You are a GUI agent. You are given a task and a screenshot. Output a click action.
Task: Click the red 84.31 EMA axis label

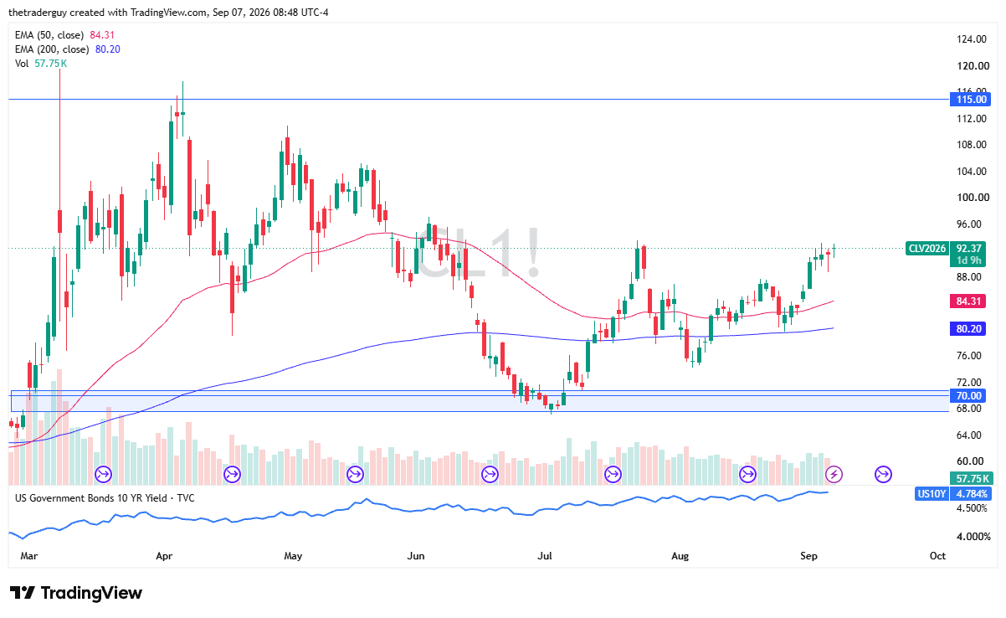[969, 301]
